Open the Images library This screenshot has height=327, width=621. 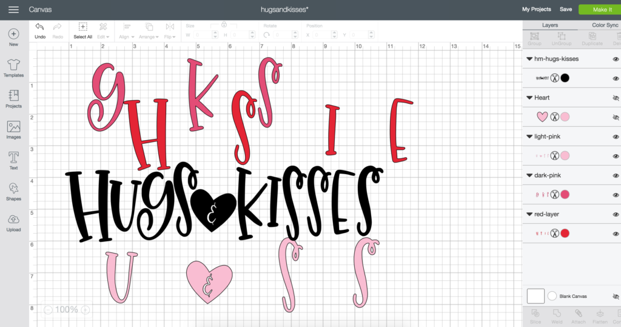tap(13, 127)
